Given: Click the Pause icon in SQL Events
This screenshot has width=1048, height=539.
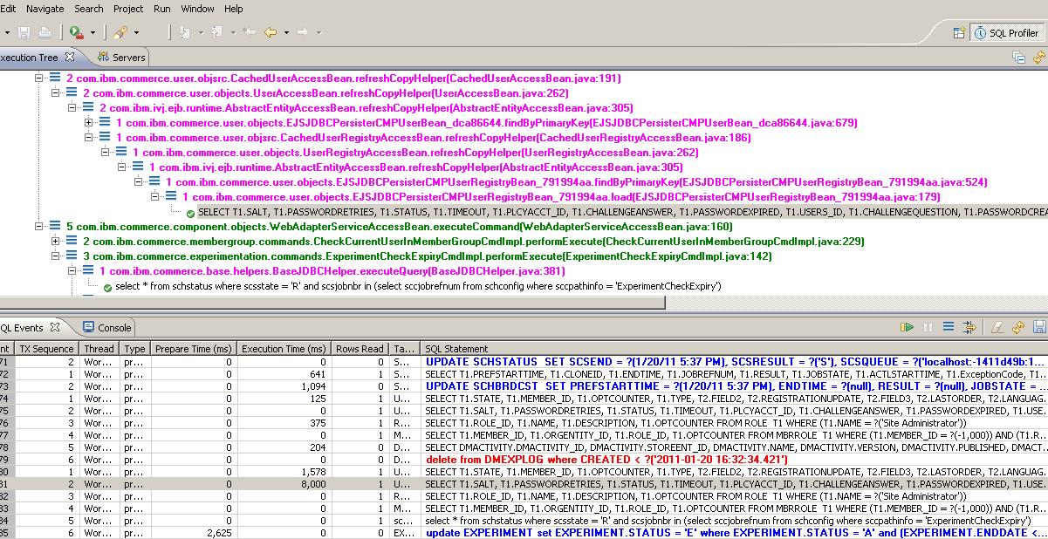Looking at the screenshot, I should click(928, 327).
